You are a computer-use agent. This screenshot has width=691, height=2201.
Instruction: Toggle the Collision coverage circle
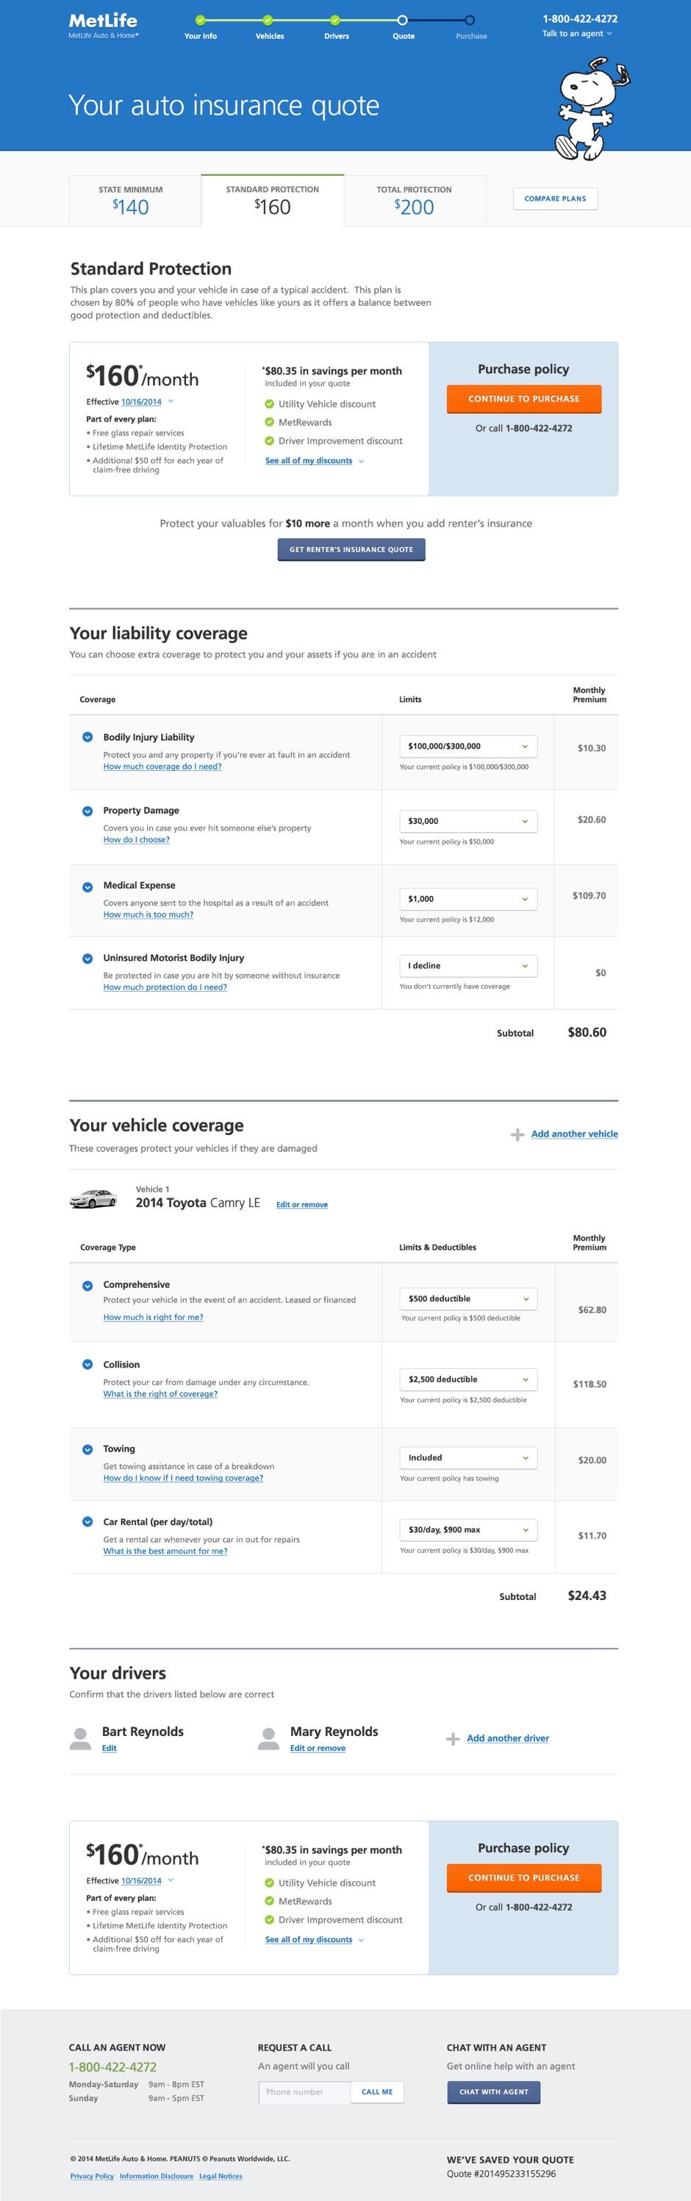87,1365
